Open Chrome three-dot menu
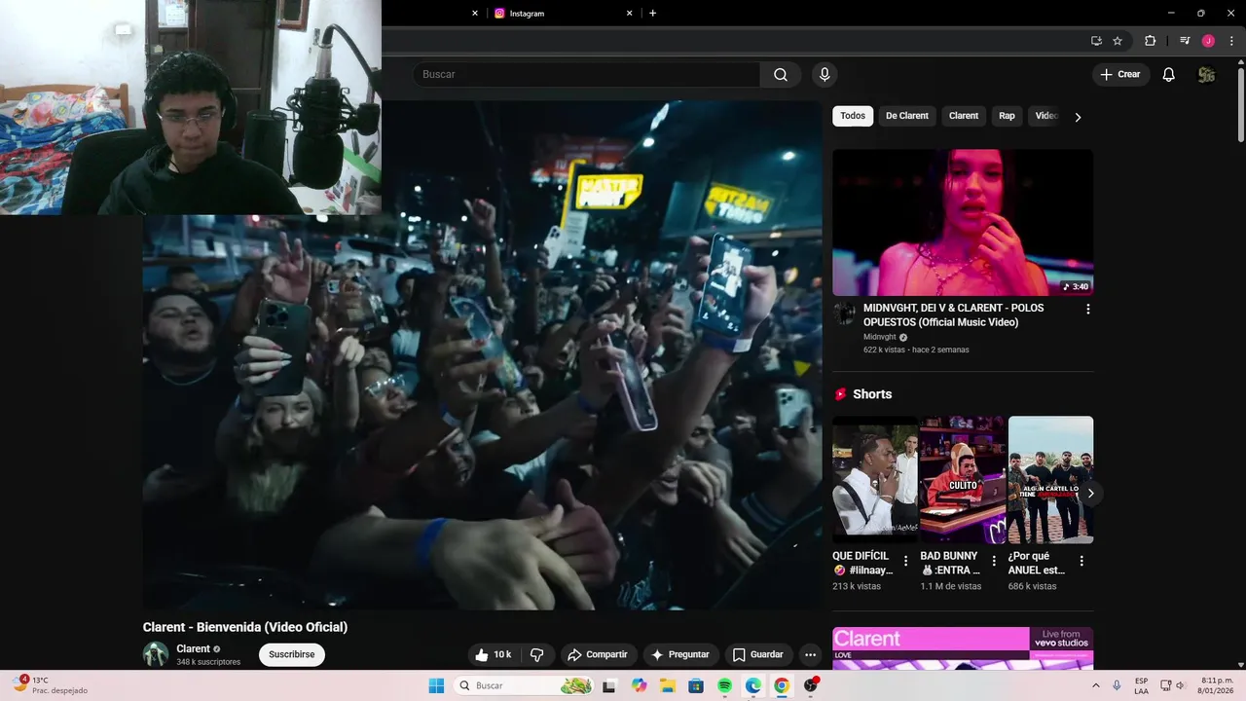1246x701 pixels. (x=1231, y=41)
